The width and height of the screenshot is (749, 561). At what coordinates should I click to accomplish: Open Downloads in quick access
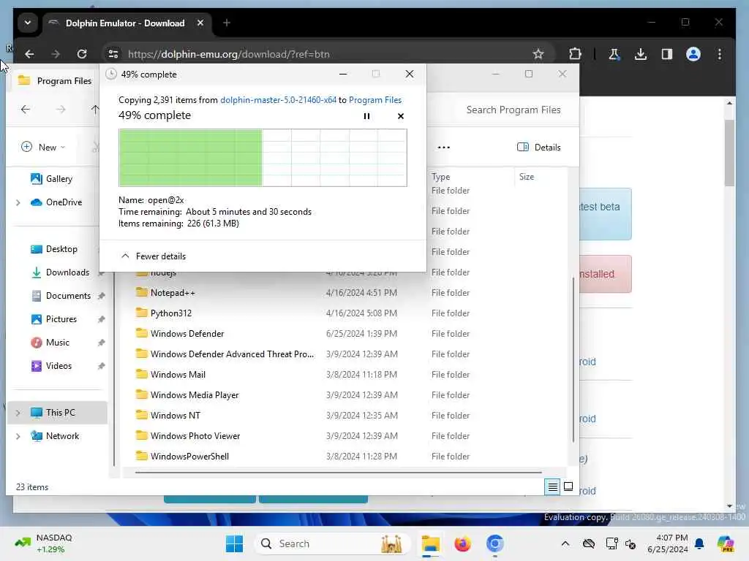pyautogui.click(x=60, y=272)
